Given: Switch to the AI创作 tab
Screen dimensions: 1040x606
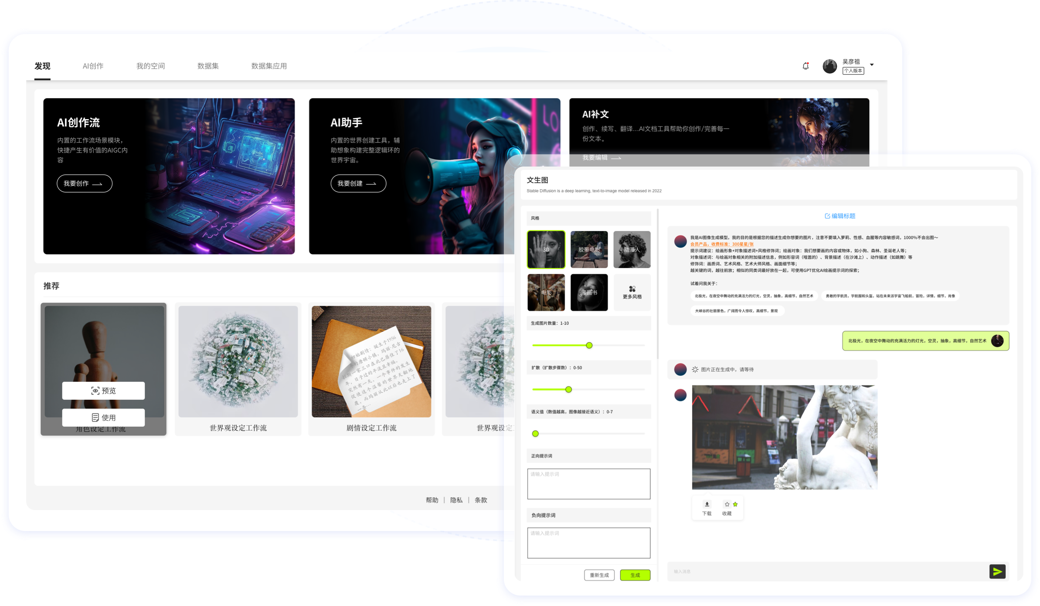Looking at the screenshot, I should (x=93, y=66).
